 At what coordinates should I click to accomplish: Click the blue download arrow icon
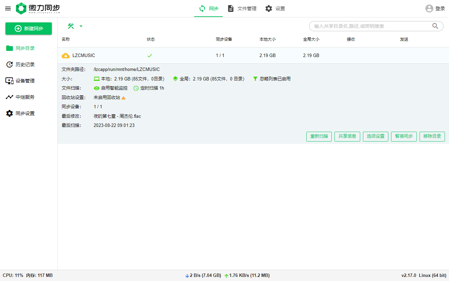[x=187, y=276]
